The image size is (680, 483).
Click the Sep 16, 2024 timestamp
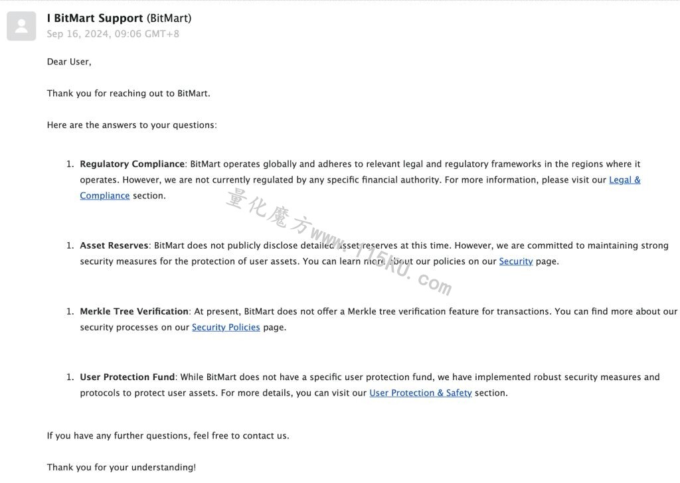click(113, 34)
